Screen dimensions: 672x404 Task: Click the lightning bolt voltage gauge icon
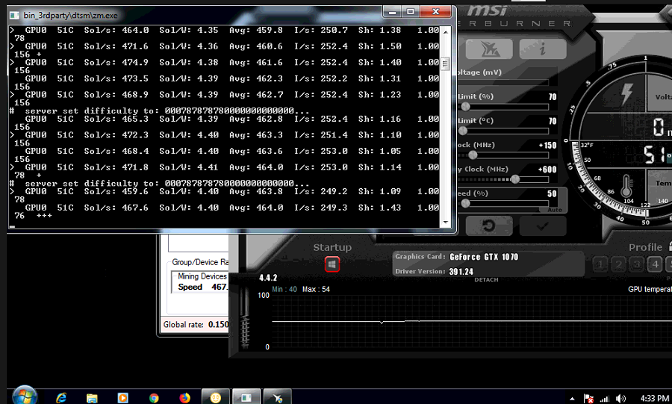point(627,94)
